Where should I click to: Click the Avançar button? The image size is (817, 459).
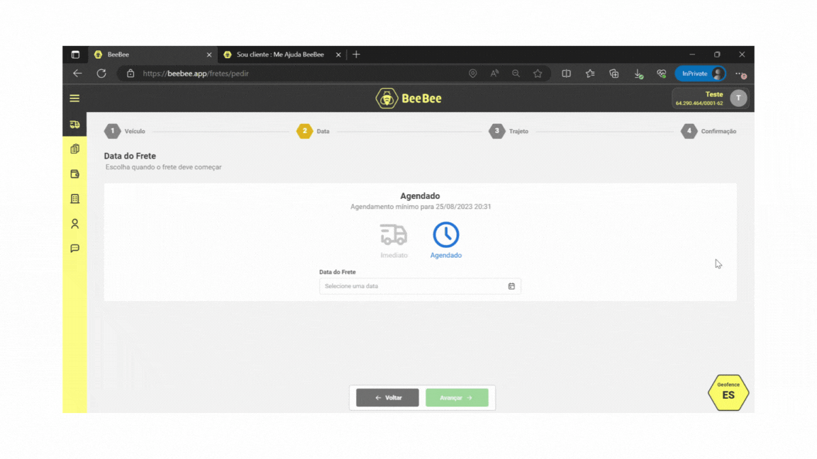click(x=457, y=397)
